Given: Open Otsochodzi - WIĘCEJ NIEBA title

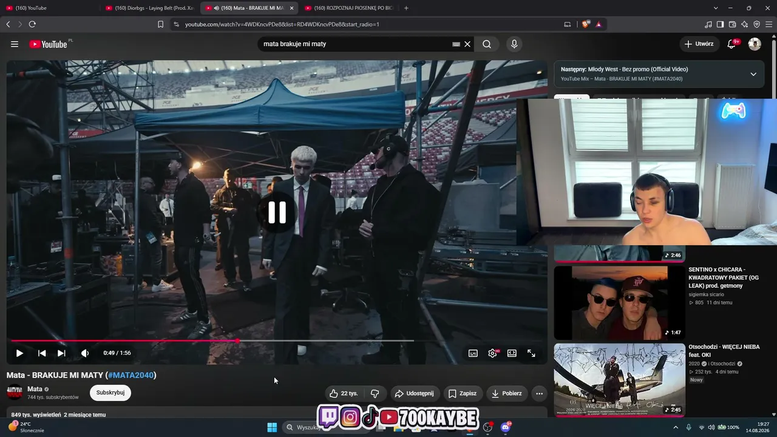Looking at the screenshot, I should 724,351.
